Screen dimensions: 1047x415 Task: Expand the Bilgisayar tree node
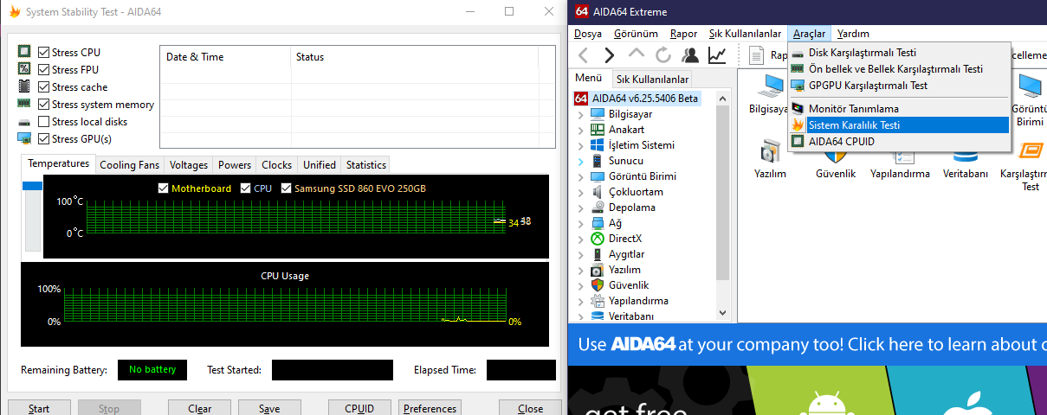[x=581, y=114]
